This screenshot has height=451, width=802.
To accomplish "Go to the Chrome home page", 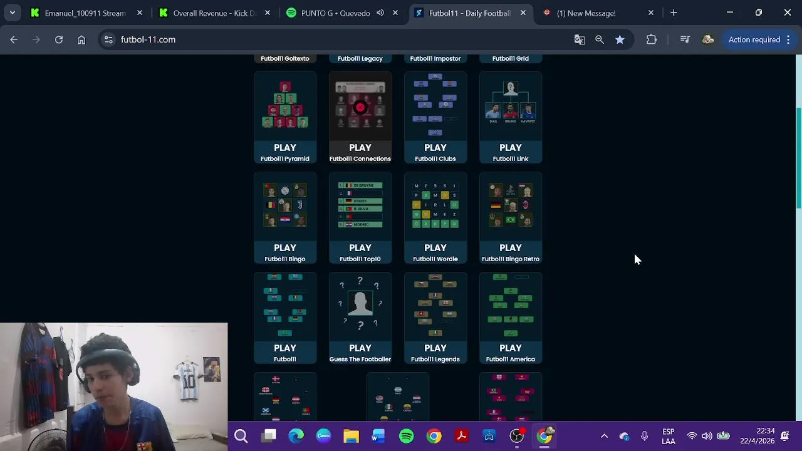I will tap(81, 39).
